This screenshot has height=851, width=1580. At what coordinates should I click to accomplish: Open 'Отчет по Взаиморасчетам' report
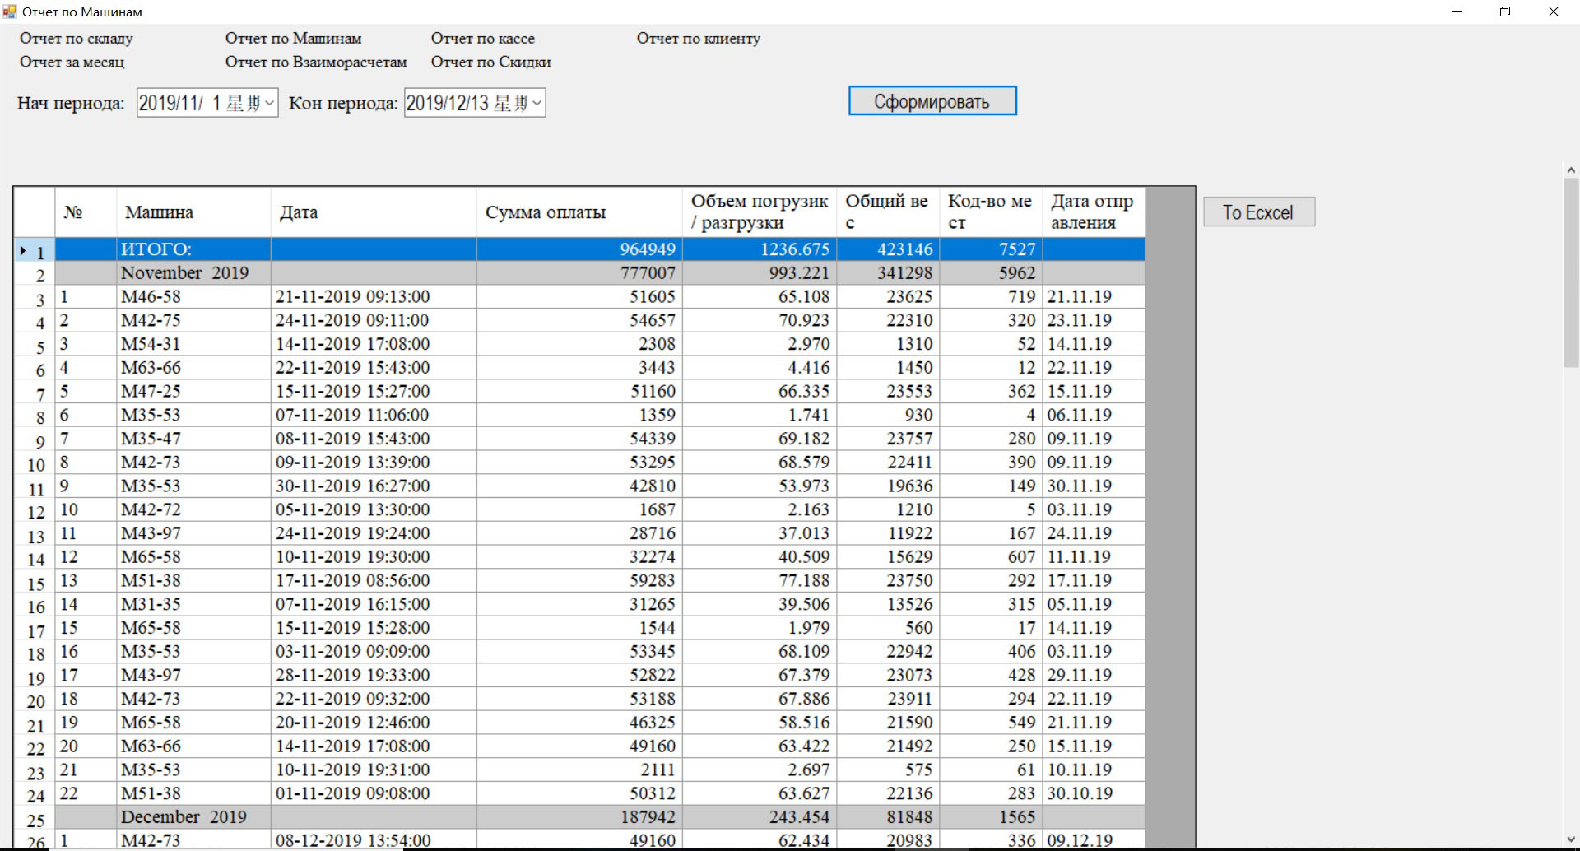point(316,63)
